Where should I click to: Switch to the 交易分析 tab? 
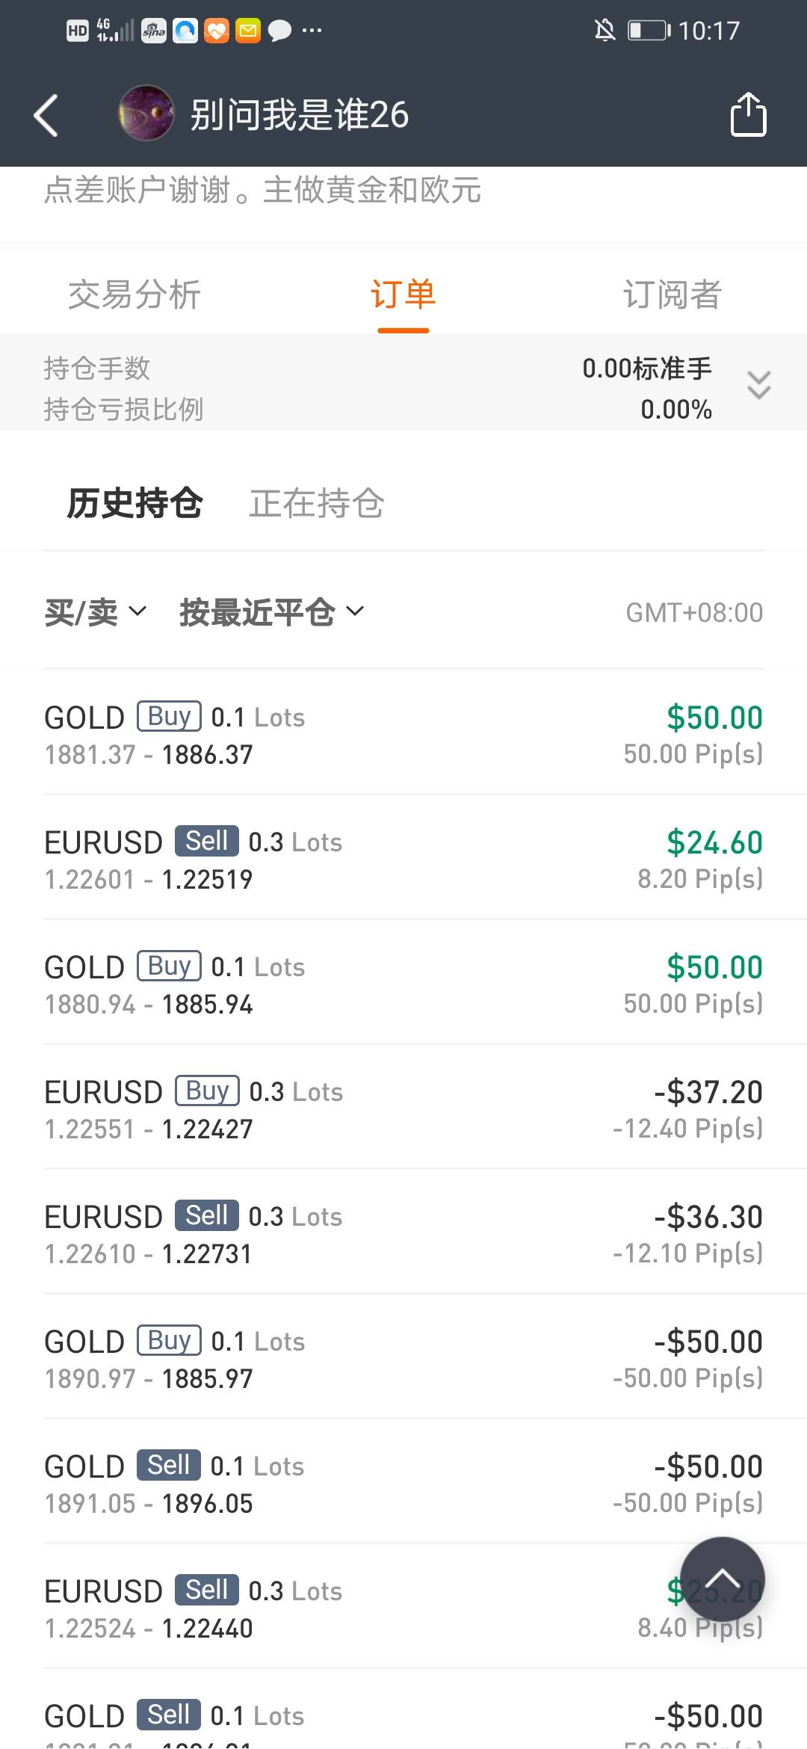[x=134, y=294]
